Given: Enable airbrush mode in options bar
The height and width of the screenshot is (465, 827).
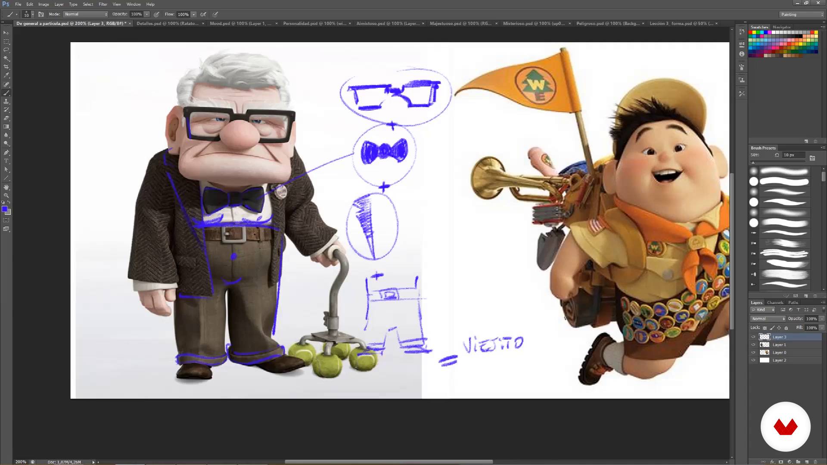Looking at the screenshot, I should tap(203, 14).
